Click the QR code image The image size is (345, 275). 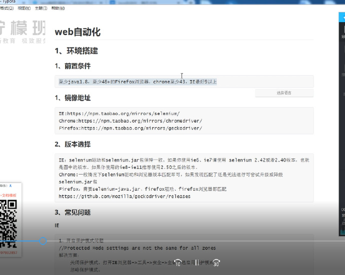(x=8, y=223)
